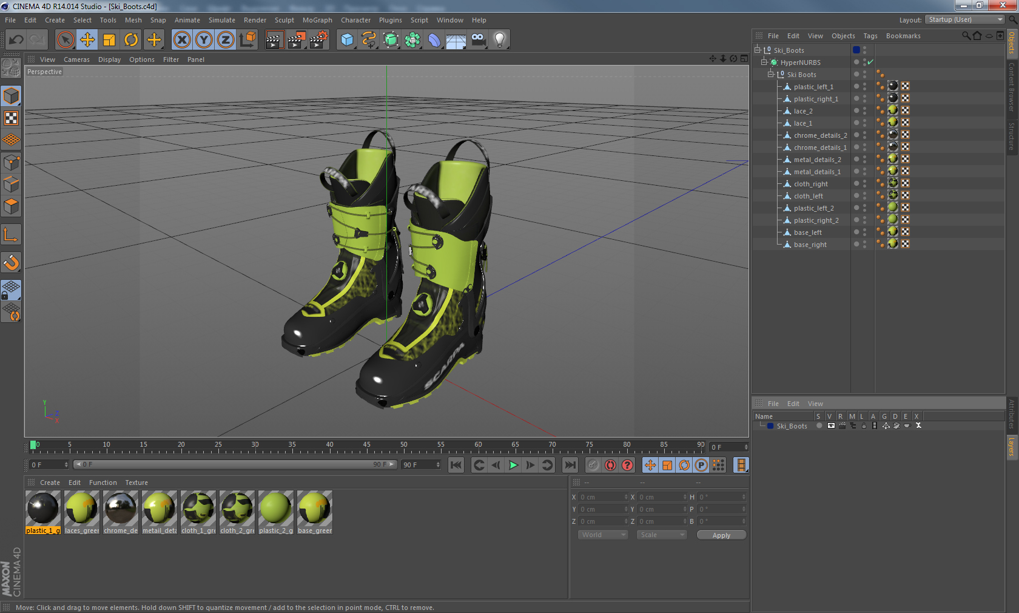Image resolution: width=1019 pixels, height=613 pixels.
Task: Toggle visibility dot of cloth_right
Action: tap(856, 183)
